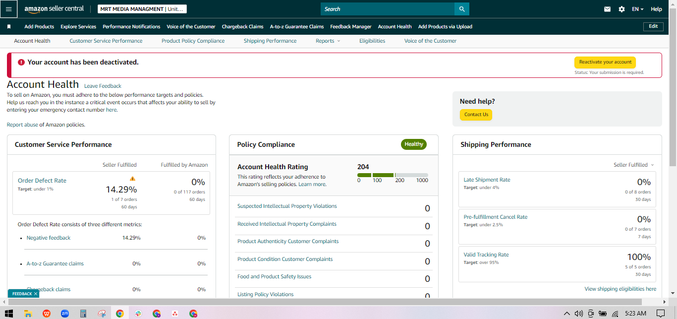Click the bookmark icon in favorites bar

tap(9, 27)
